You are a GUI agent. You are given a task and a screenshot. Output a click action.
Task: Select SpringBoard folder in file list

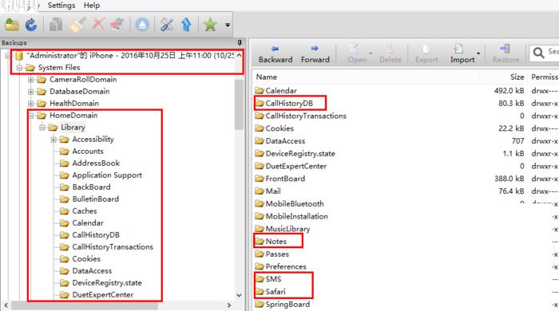[287, 305]
